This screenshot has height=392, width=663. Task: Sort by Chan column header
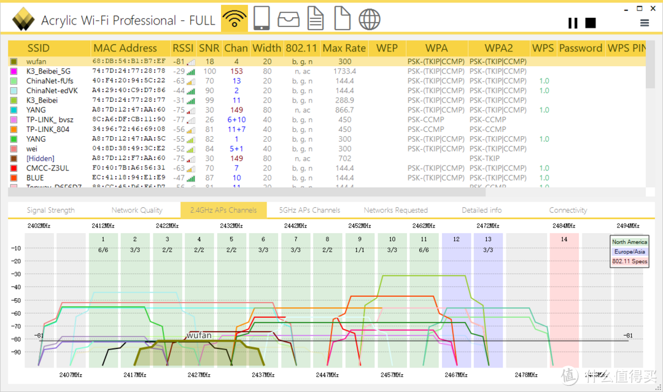click(x=236, y=48)
